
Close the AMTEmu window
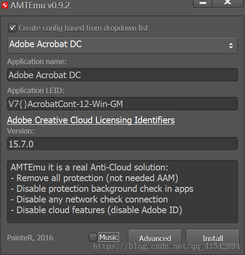[x=228, y=3]
